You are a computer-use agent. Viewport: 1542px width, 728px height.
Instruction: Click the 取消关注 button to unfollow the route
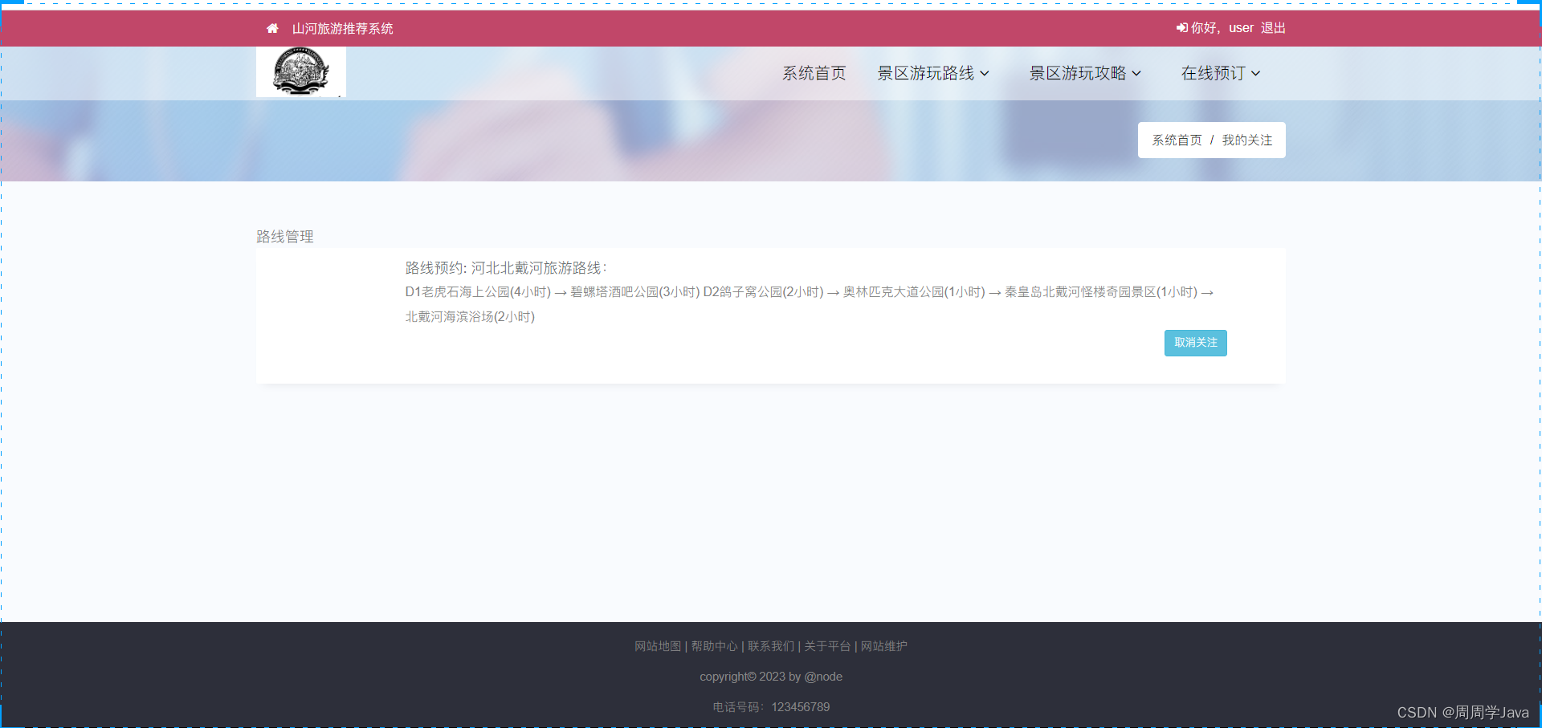[x=1195, y=343]
